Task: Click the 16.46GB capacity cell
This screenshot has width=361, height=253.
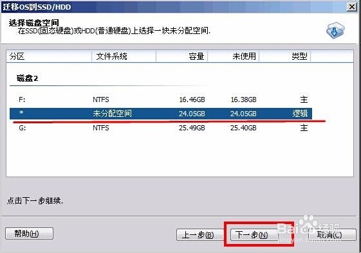Action: [x=192, y=100]
